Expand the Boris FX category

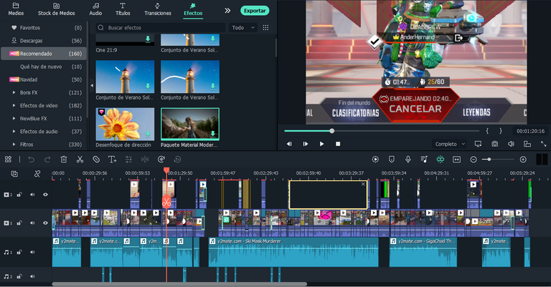click(14, 92)
